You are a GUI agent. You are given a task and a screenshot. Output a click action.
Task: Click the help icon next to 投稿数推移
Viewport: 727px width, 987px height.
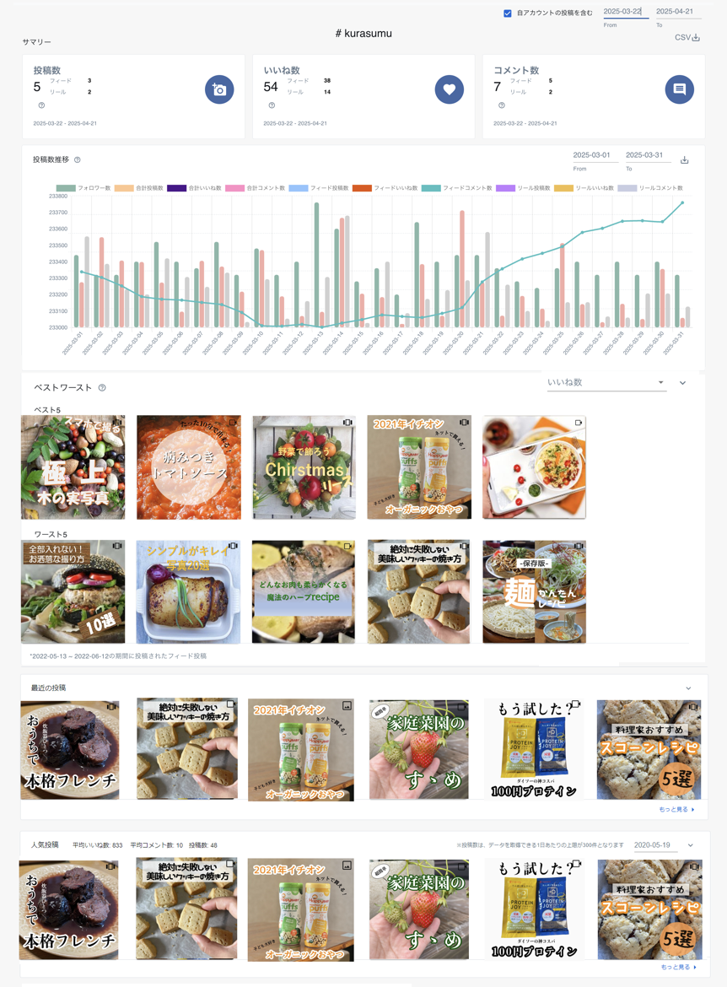point(78,160)
